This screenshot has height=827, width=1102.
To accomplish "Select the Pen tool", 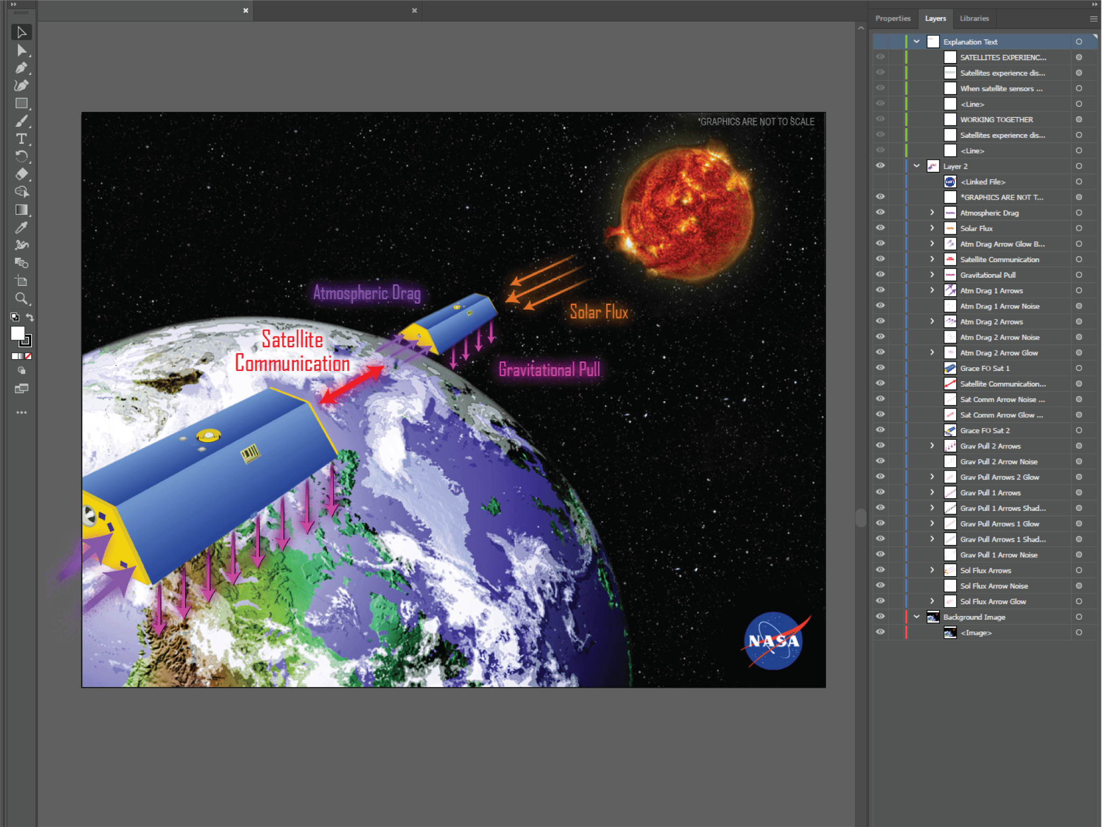I will tap(21, 68).
